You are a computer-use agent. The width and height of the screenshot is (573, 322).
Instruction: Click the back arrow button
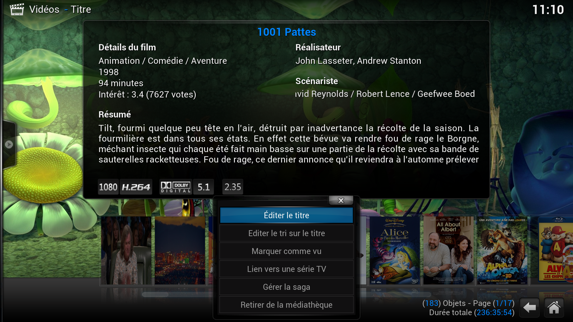click(529, 307)
